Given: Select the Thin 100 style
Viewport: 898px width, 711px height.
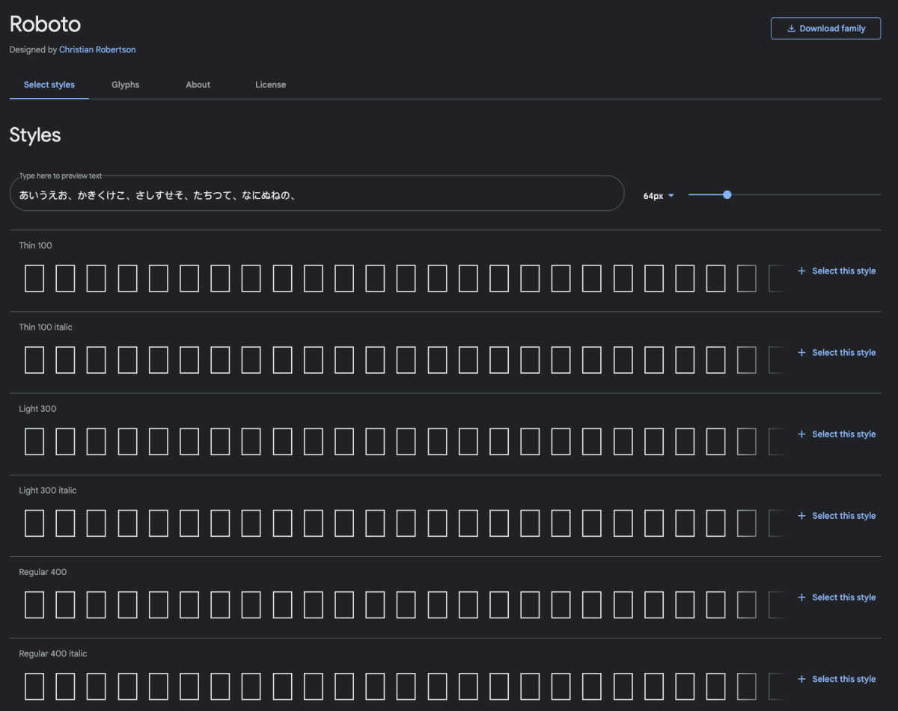Looking at the screenshot, I should pyautogui.click(x=837, y=271).
